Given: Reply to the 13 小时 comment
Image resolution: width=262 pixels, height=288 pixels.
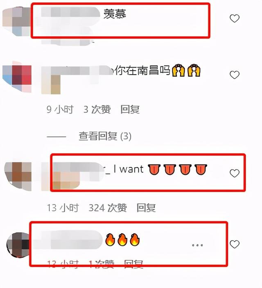Looking at the screenshot, I should [146, 208].
